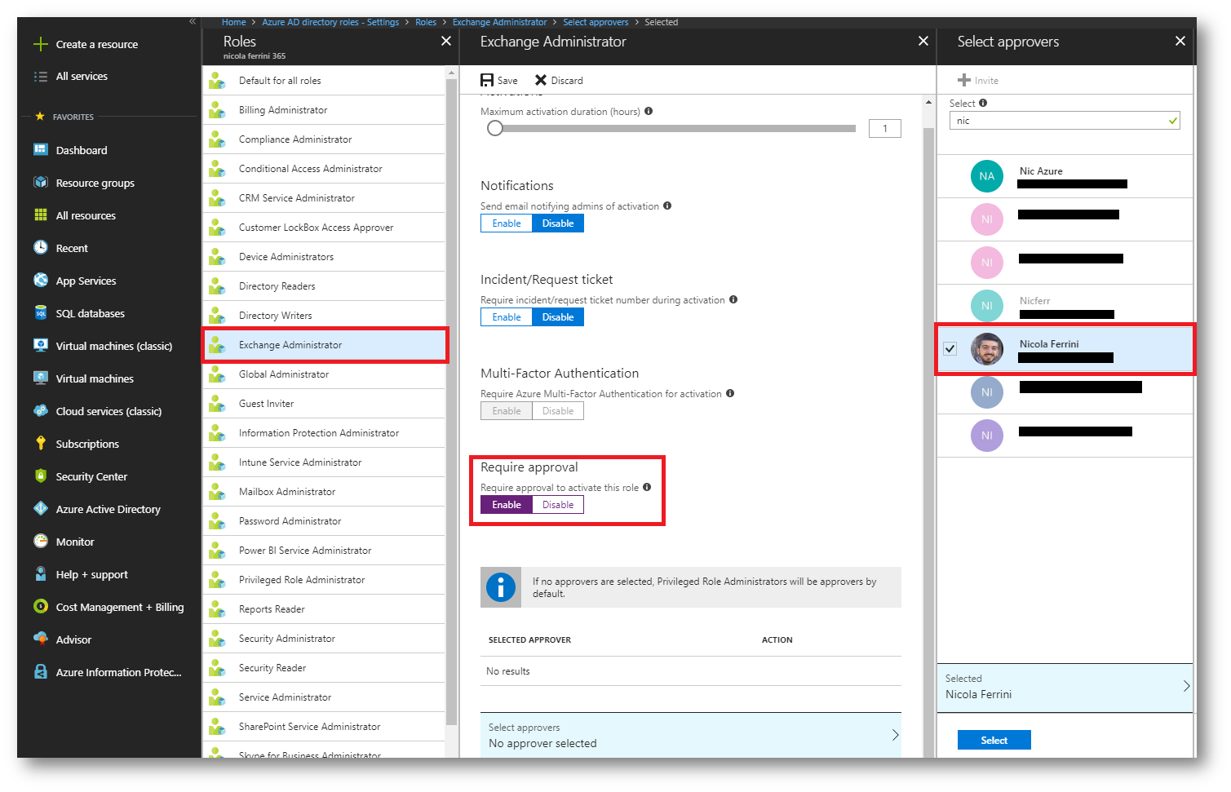Open SharePoint Service Administrator role
Viewport: 1231px width, 792px height.
[x=325, y=727]
